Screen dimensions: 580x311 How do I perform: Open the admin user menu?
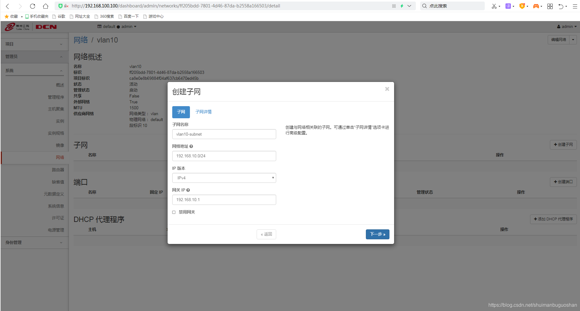(x=567, y=27)
